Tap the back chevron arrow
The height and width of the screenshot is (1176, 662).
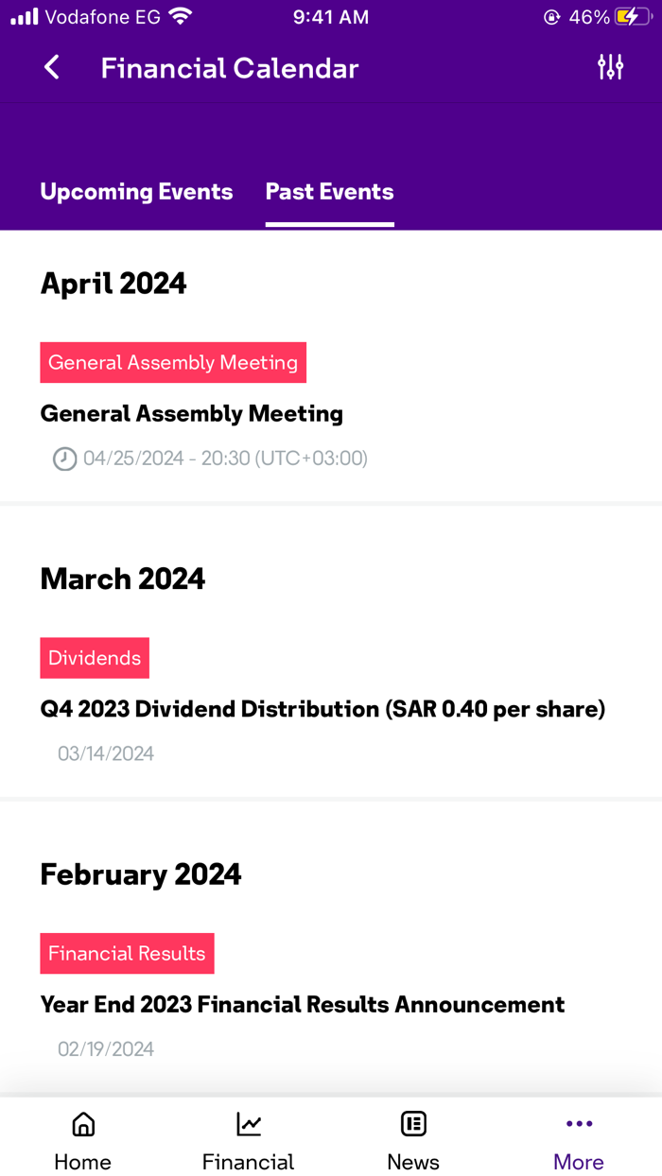tap(52, 67)
